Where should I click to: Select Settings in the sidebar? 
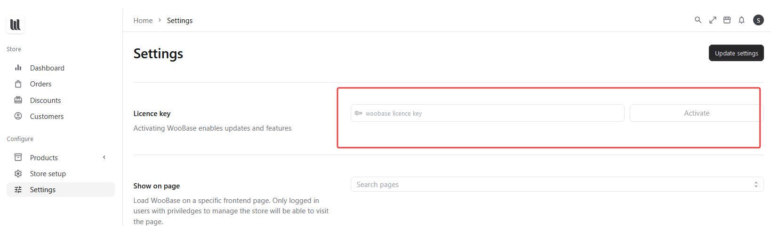pos(43,190)
